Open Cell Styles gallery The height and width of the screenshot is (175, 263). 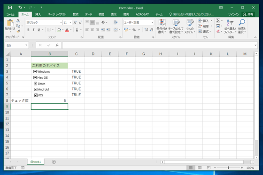click(190, 26)
